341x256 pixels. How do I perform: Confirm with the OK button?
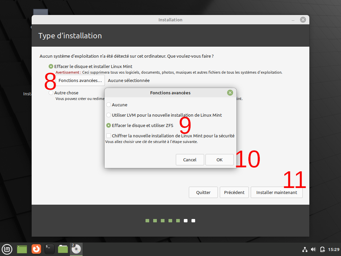click(219, 160)
